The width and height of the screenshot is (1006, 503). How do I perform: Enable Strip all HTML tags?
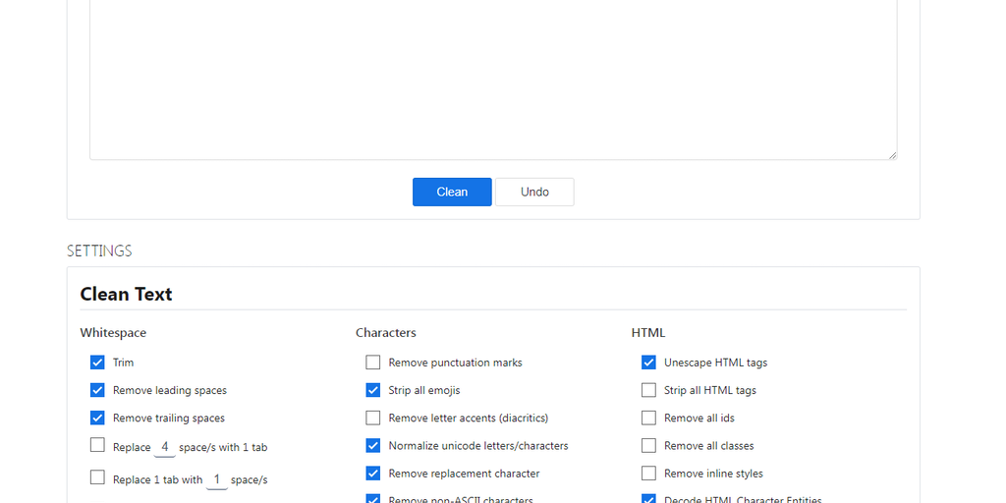tap(648, 390)
